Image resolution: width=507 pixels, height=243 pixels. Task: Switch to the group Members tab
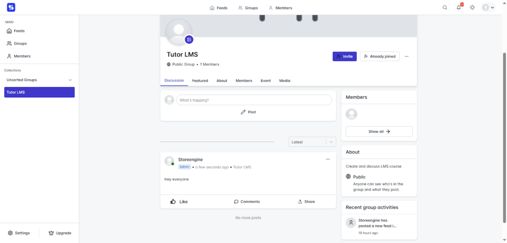[244, 81]
